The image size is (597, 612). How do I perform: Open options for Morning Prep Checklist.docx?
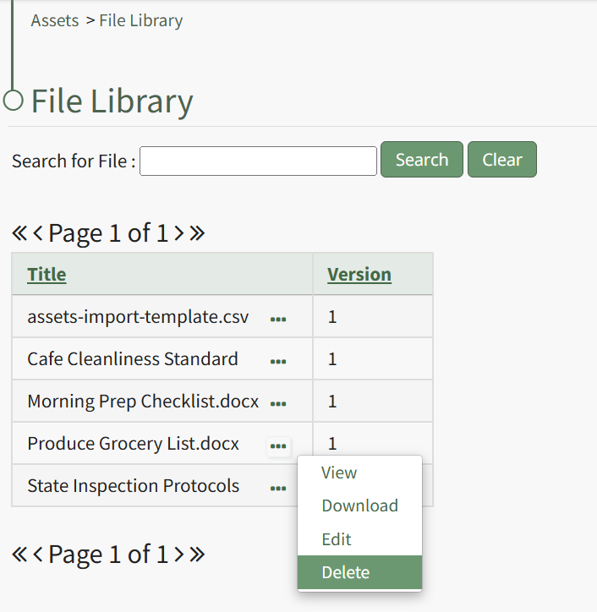(277, 404)
